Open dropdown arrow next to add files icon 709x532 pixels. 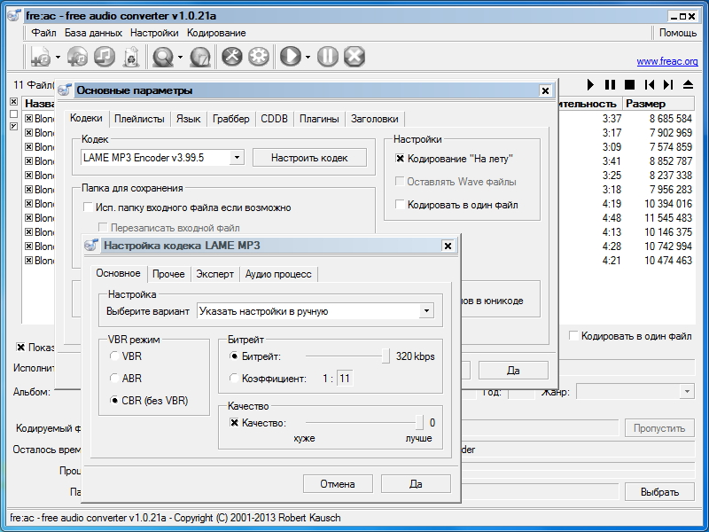click(x=58, y=57)
